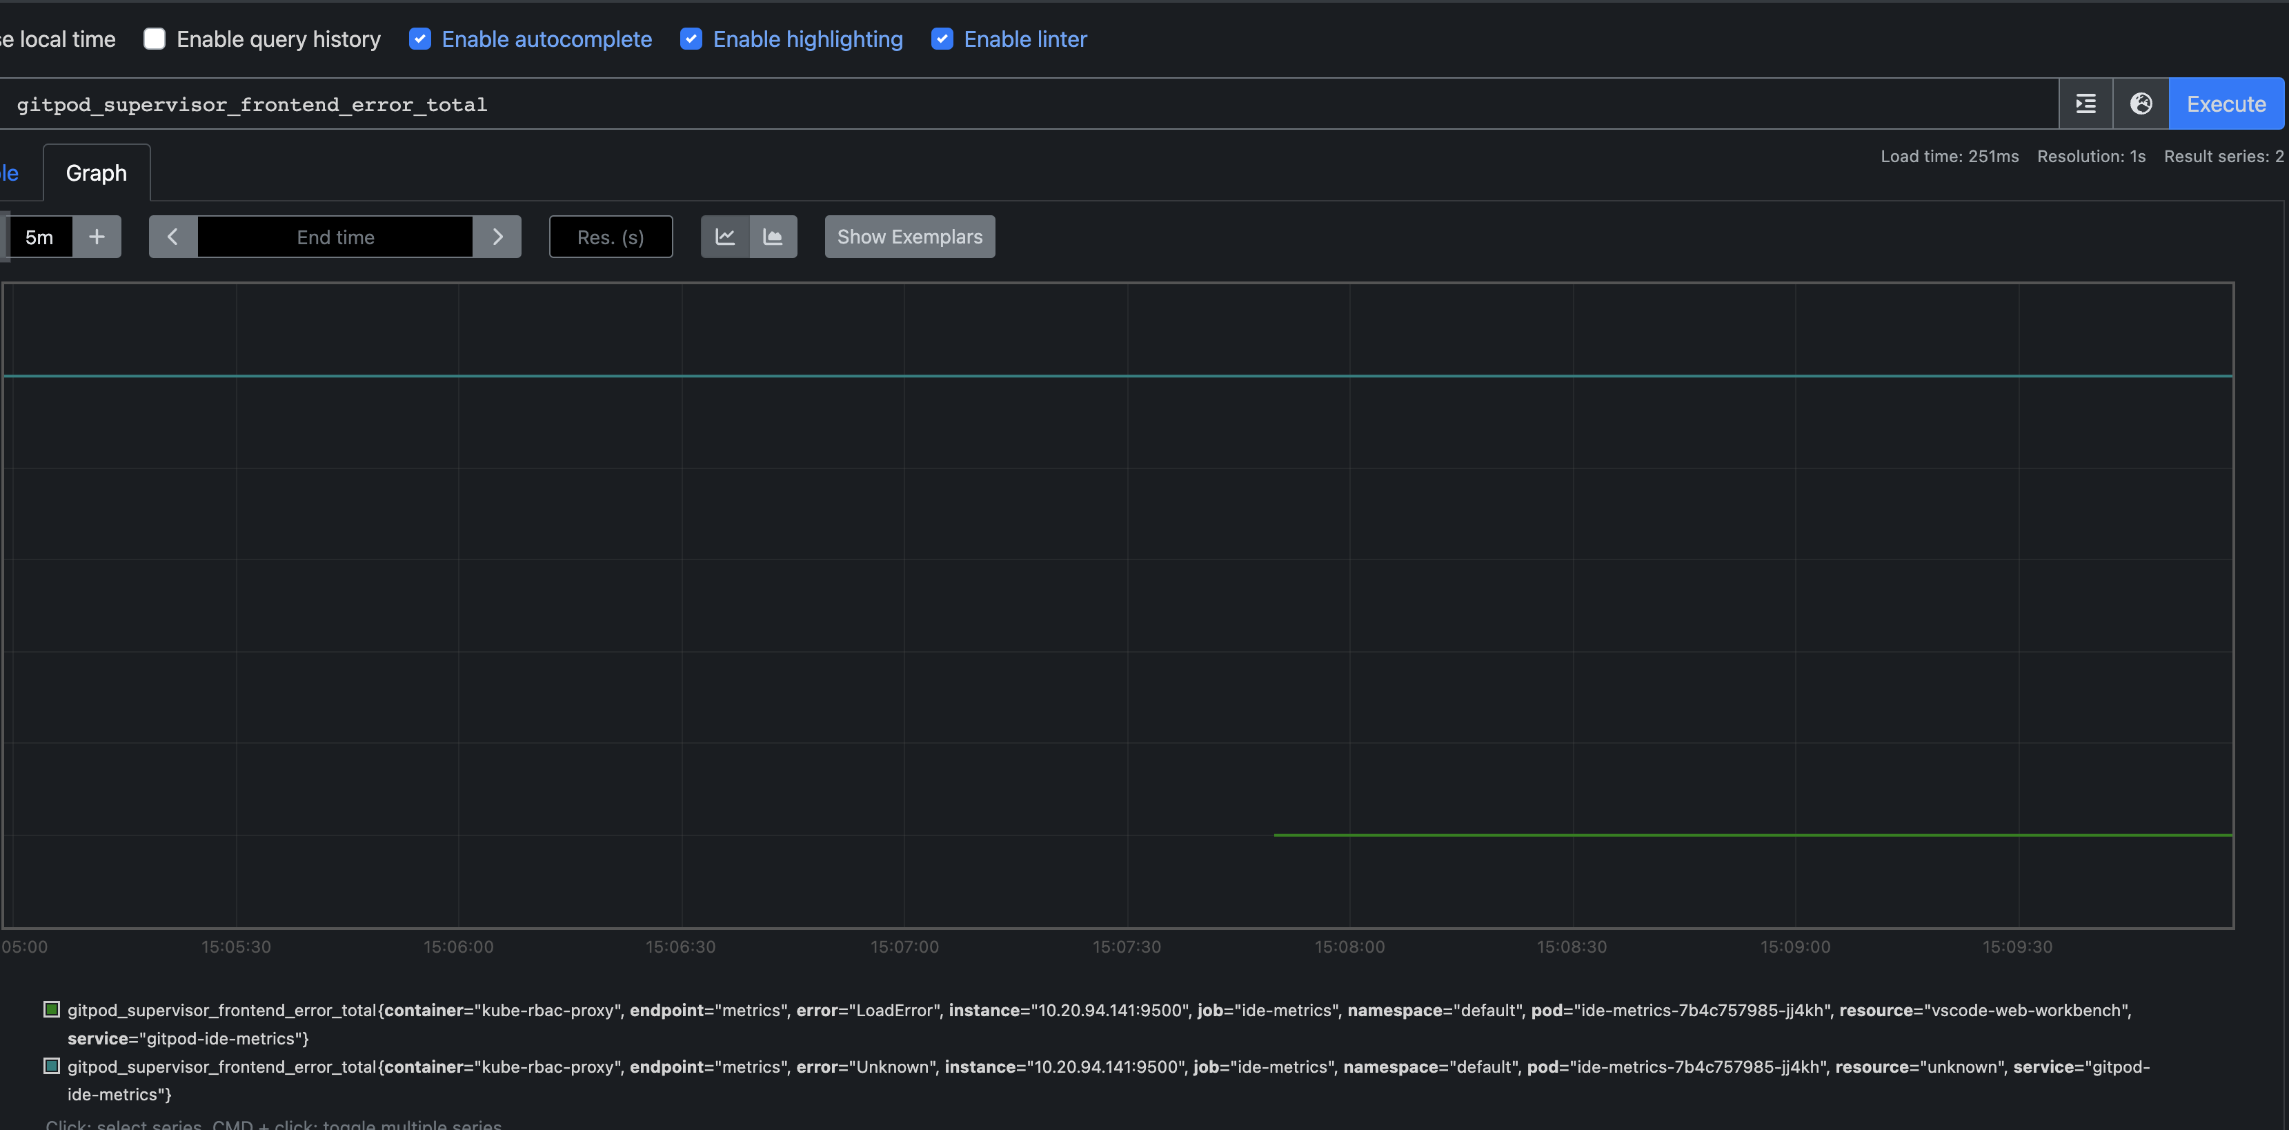Screen dimensions: 2289x1130
Task: Click Show Exemplars button
Action: tap(909, 237)
